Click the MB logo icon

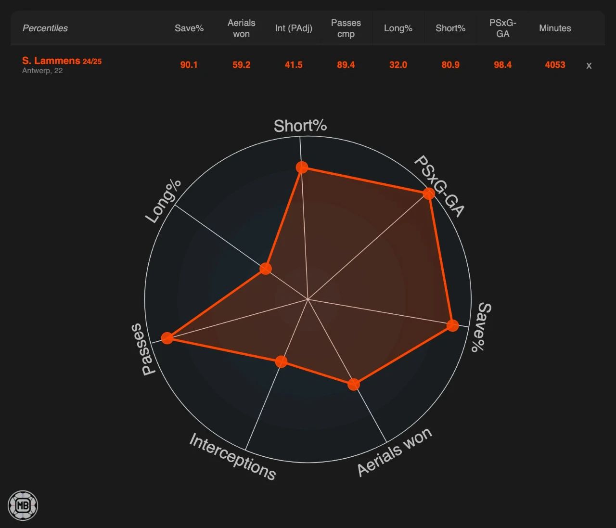tap(23, 505)
